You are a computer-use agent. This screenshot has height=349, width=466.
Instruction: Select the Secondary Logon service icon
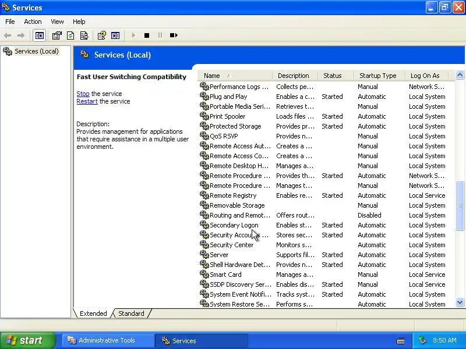(204, 225)
